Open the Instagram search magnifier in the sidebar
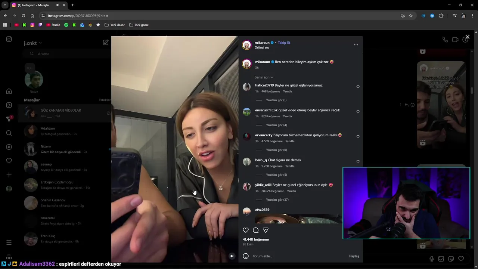Image resolution: width=478 pixels, height=269 pixels. pyautogui.click(x=9, y=133)
